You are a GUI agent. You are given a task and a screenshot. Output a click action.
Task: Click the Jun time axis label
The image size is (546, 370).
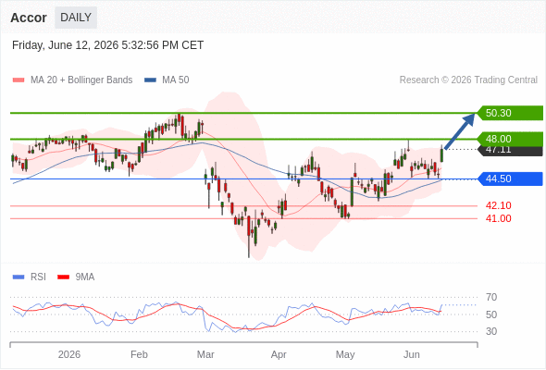(x=411, y=354)
